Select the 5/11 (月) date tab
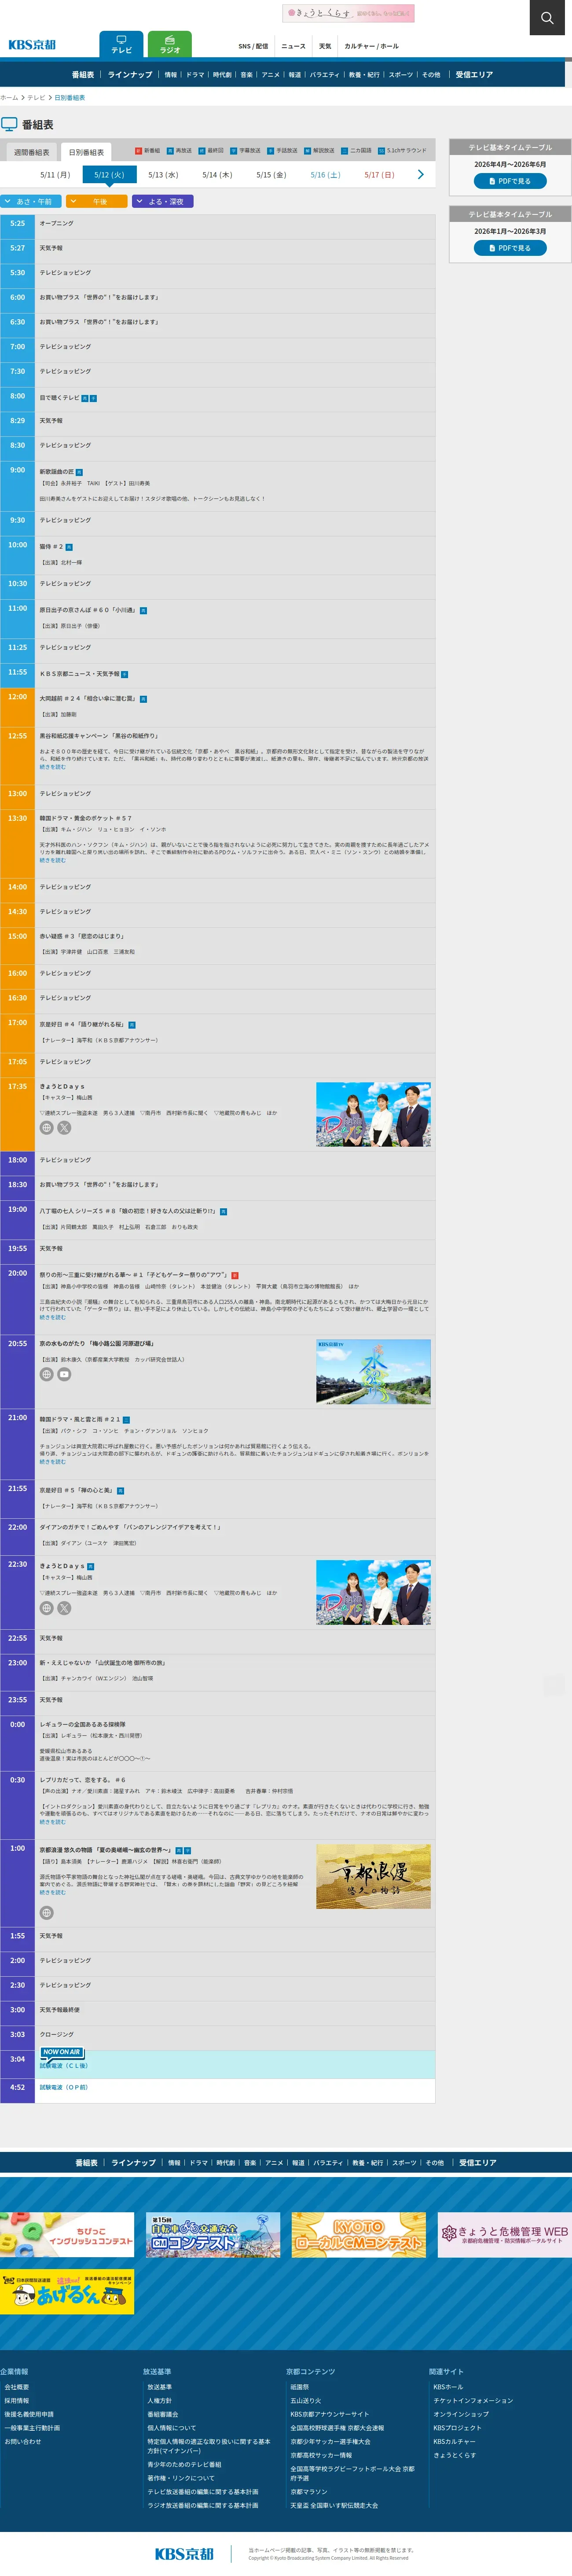572x2576 pixels. [55, 175]
